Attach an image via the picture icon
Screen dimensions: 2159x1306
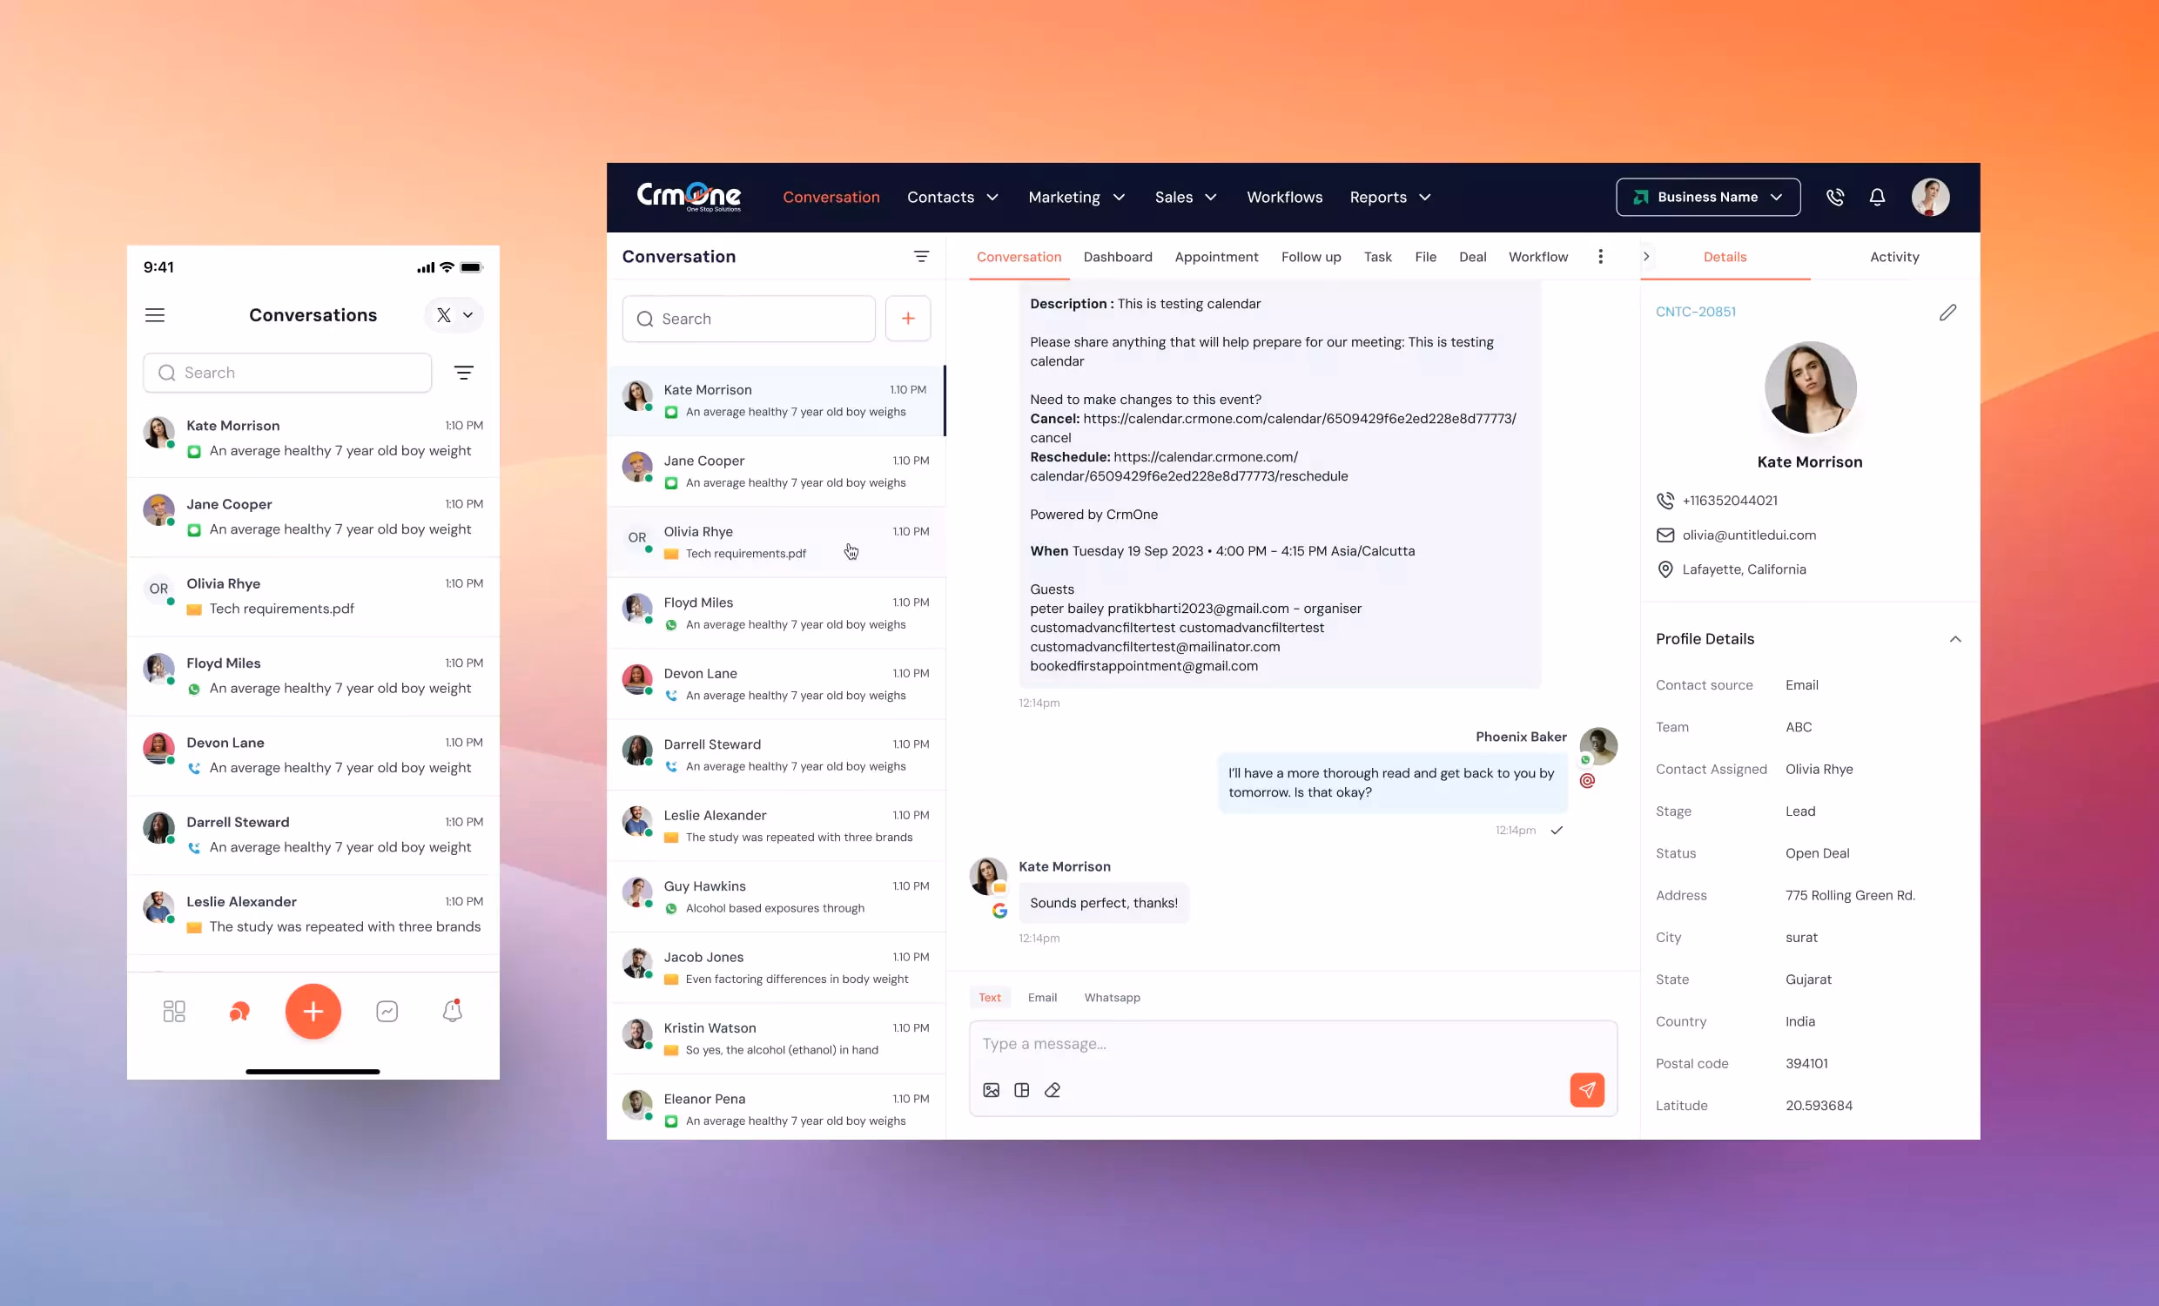point(991,1089)
